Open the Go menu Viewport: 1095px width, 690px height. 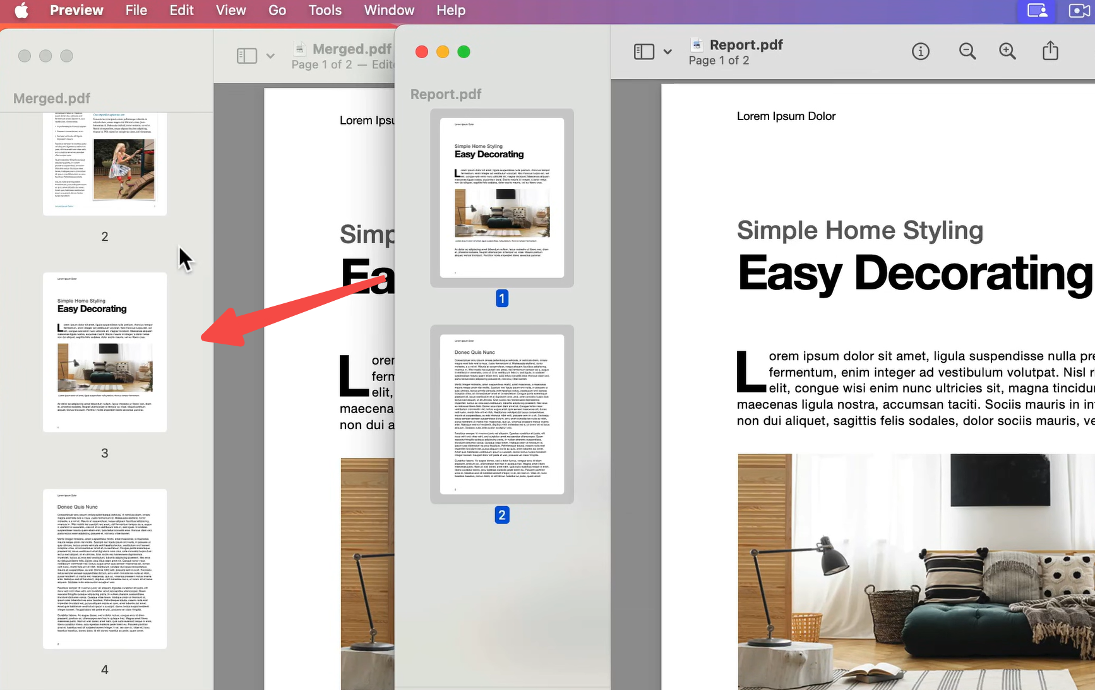277,11
